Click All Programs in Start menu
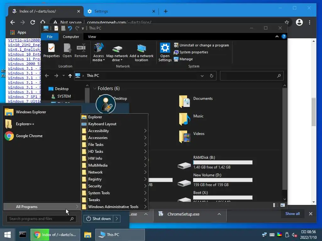Viewport: 322px width, 241px height. point(42,207)
